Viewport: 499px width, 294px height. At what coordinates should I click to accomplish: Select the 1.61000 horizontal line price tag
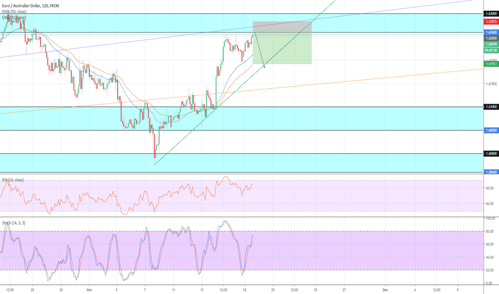(490, 107)
